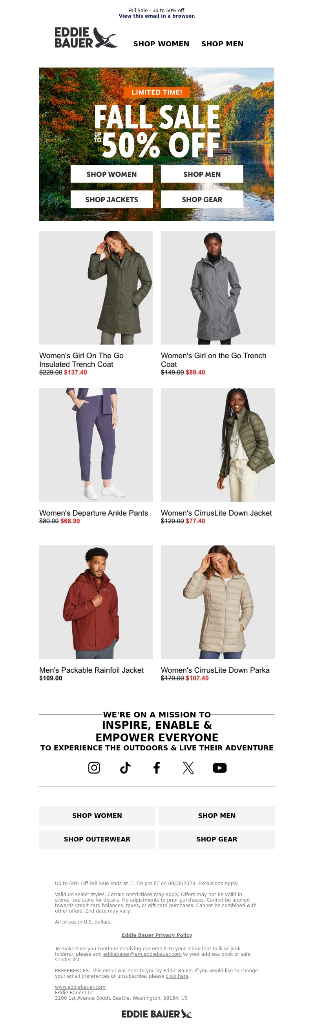Open Women's Departure Ankle Pants image
Image resolution: width=314 pixels, height=1030 pixels.
[x=96, y=445]
